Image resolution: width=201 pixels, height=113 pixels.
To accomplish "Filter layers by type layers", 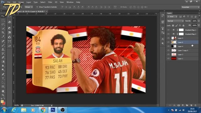I will click(188, 17).
